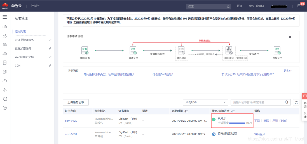This screenshot has width=307, height=144.
Task: Open the red chat feedback icon
Action: tap(305, 96)
